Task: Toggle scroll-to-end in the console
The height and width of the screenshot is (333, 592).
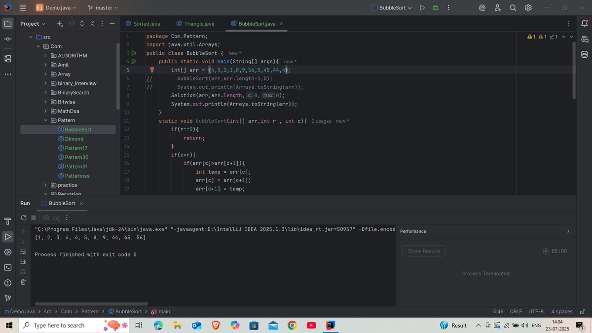Action: pyautogui.click(x=23, y=262)
